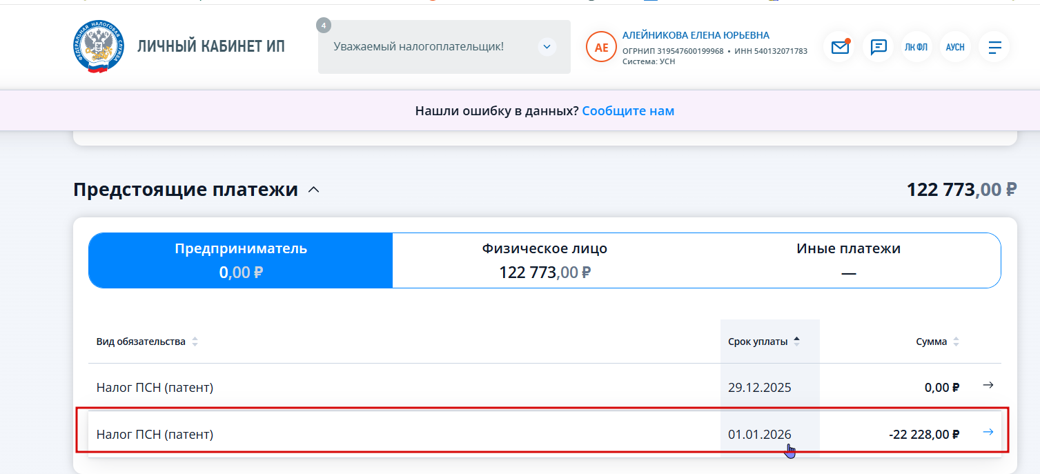This screenshot has height=474, width=1040.
Task: Expand the Уважаемый налогоплательщик notification dropdown
Action: (x=547, y=47)
